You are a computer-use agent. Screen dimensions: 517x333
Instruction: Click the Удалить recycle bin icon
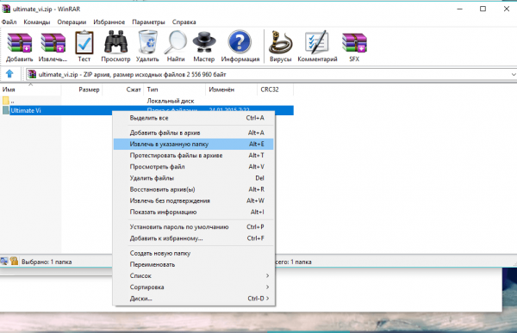point(147,46)
